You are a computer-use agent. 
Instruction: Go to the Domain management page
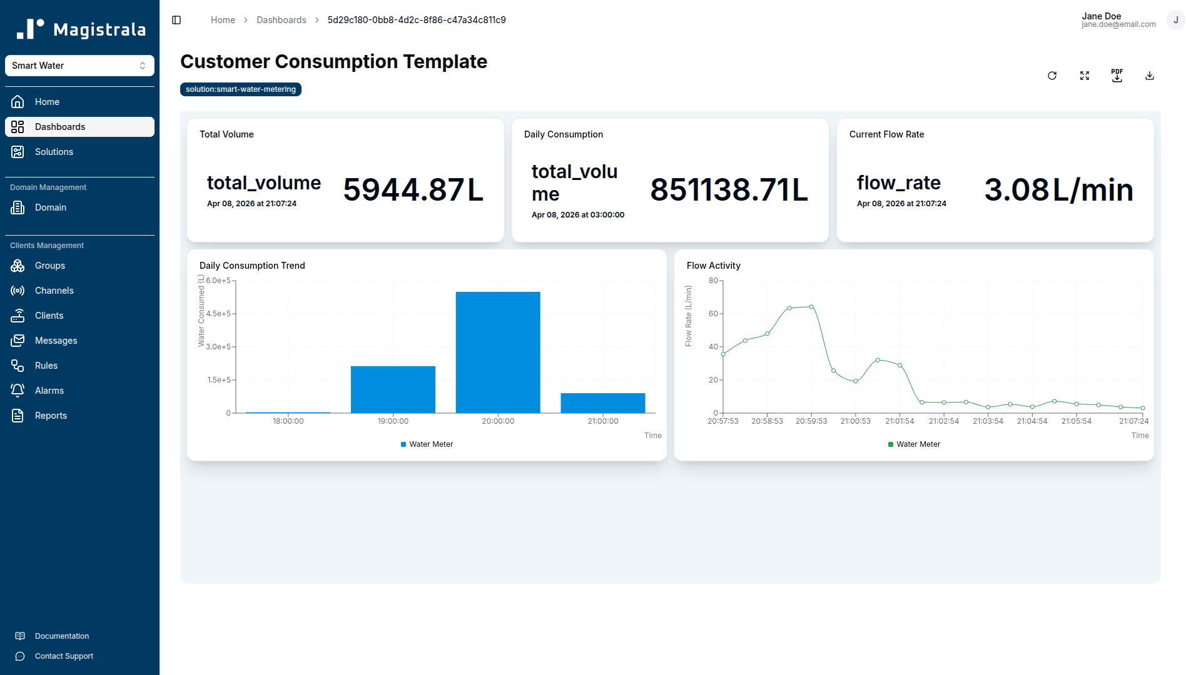coord(51,207)
